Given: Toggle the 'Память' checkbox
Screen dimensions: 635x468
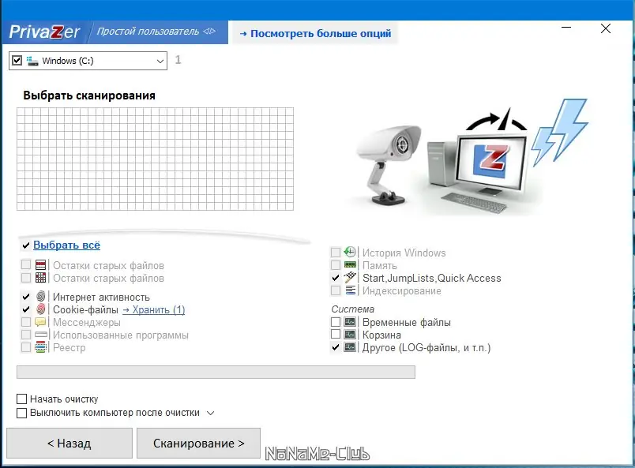Looking at the screenshot, I should (336, 265).
